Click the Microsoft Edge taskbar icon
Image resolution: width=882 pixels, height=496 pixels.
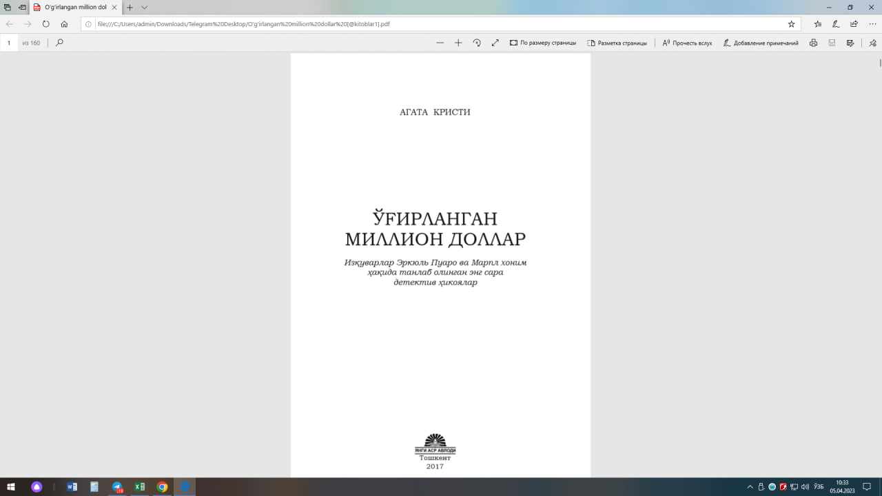(185, 487)
